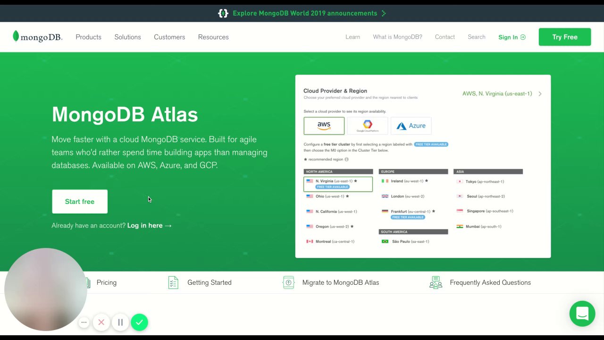Finish recording with the green checkmark
This screenshot has width=604, height=340.
pyautogui.click(x=139, y=322)
